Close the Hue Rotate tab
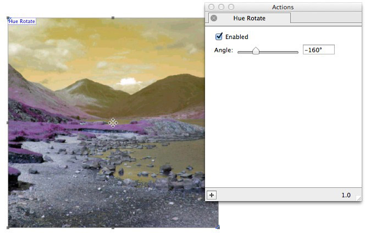 click(x=214, y=18)
